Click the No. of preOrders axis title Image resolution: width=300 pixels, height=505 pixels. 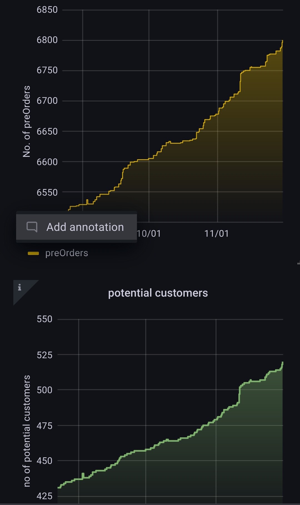pyautogui.click(x=27, y=122)
